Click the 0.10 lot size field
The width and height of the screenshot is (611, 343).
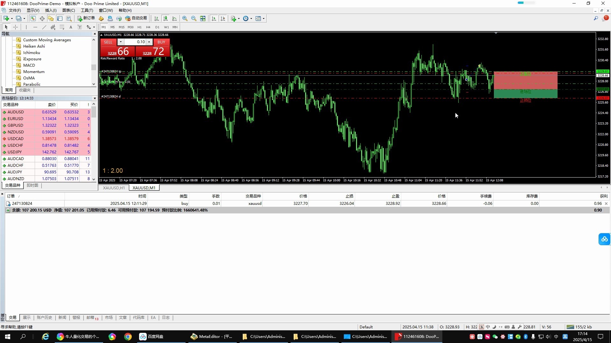(135, 42)
